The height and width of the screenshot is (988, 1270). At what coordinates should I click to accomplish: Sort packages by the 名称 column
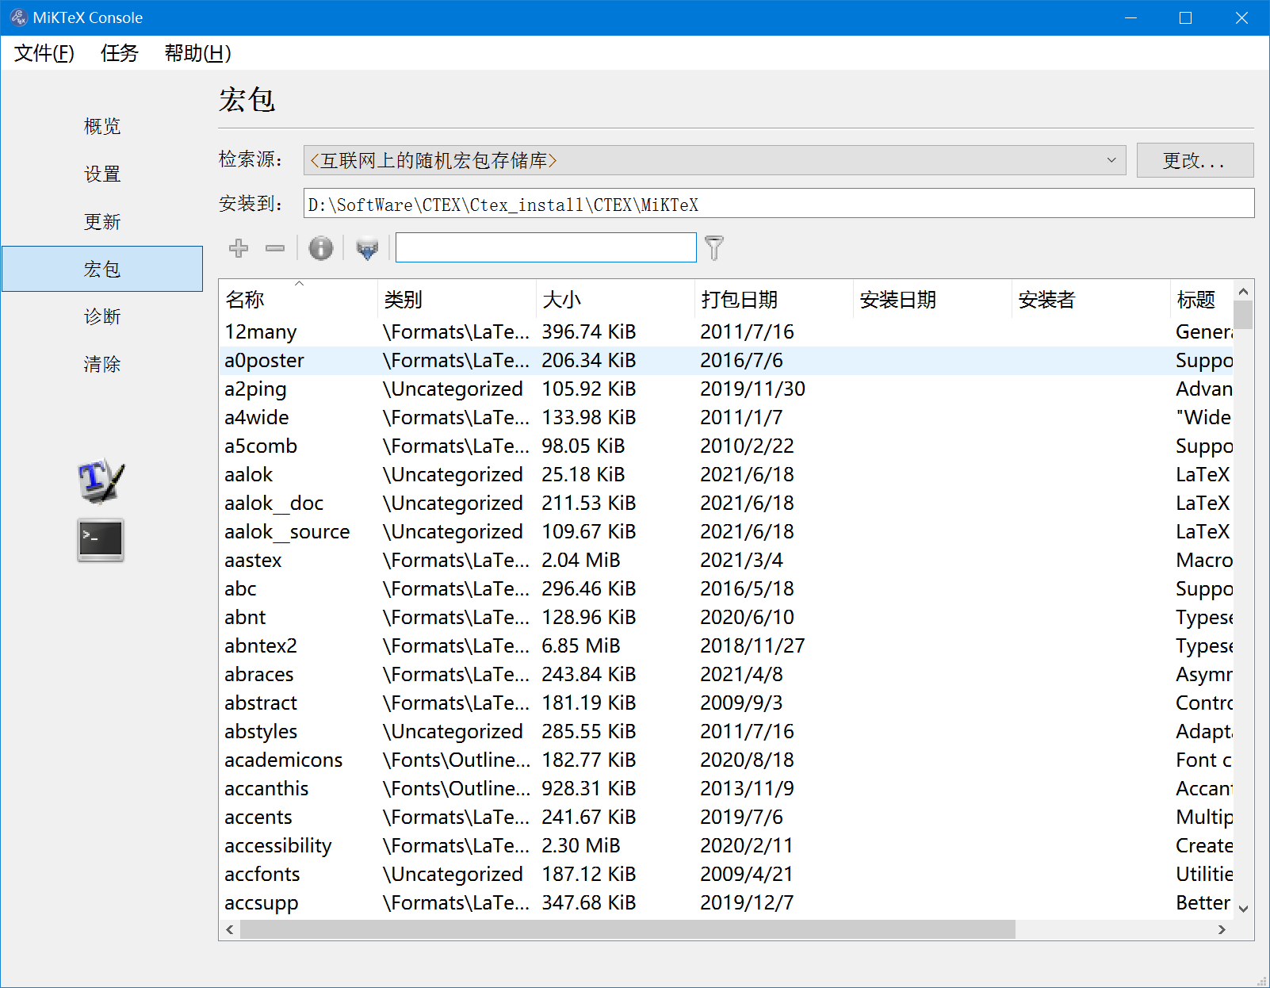coord(298,299)
